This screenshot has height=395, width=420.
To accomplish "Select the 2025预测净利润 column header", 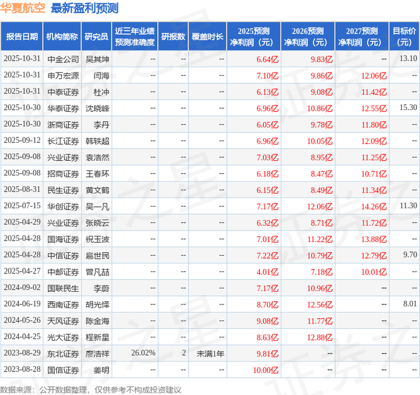I will tap(254, 37).
